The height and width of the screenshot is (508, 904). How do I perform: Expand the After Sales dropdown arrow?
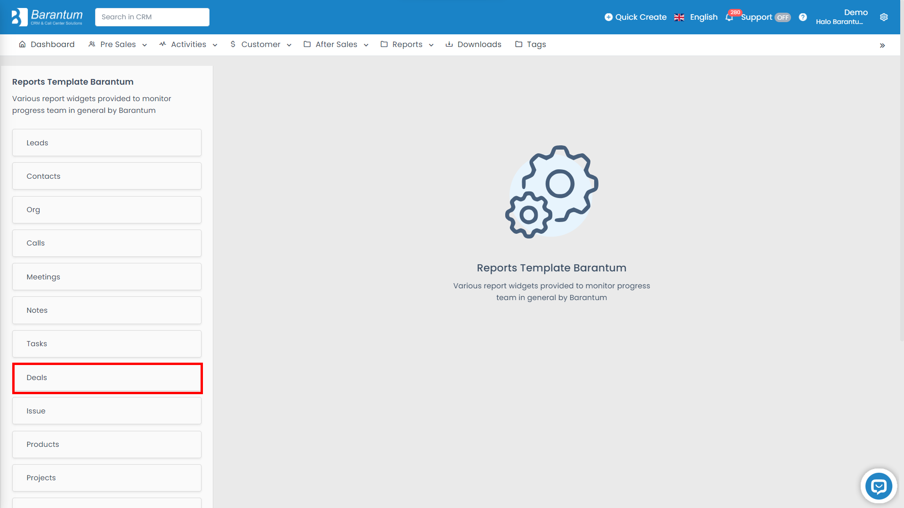[x=366, y=45]
